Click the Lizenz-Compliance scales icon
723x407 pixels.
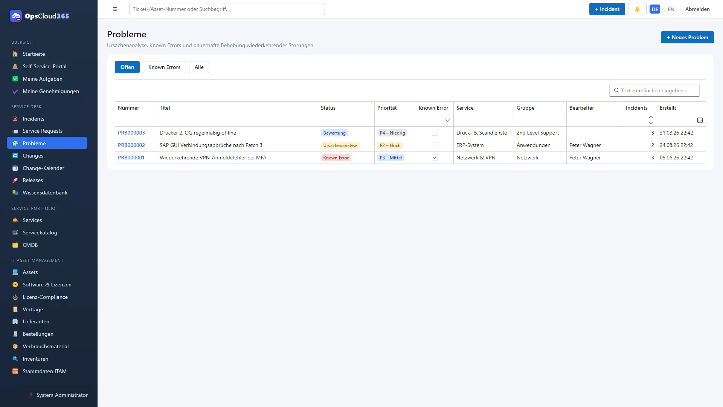15,297
